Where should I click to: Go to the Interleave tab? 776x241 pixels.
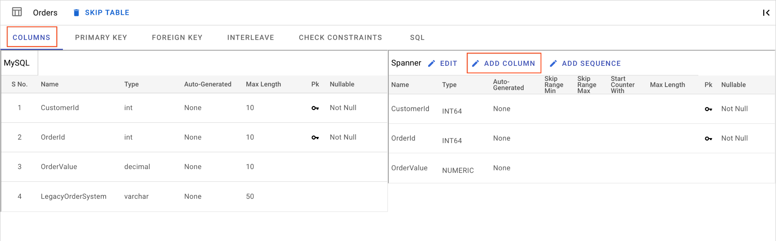[x=250, y=37]
